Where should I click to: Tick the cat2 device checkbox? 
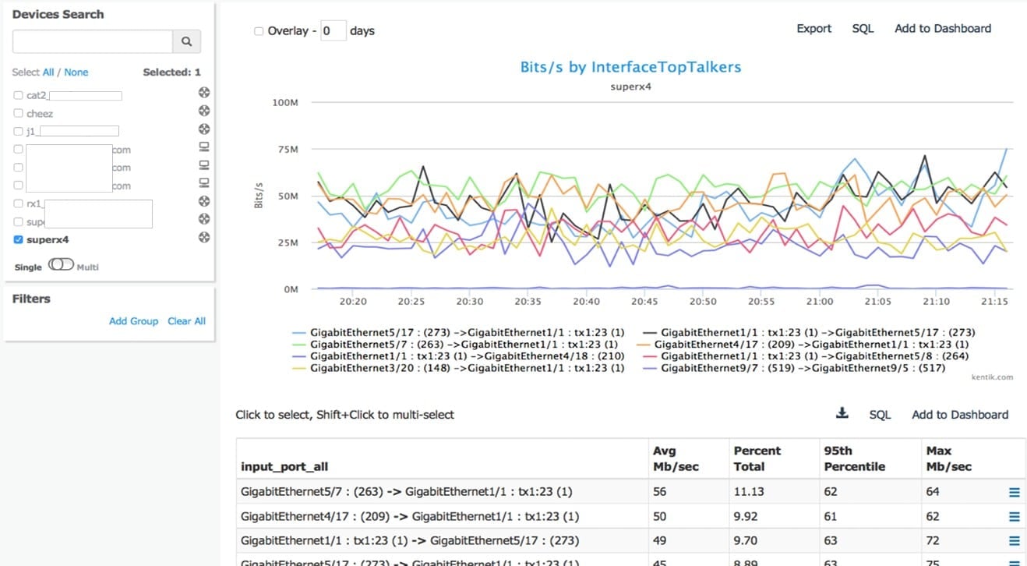click(19, 95)
